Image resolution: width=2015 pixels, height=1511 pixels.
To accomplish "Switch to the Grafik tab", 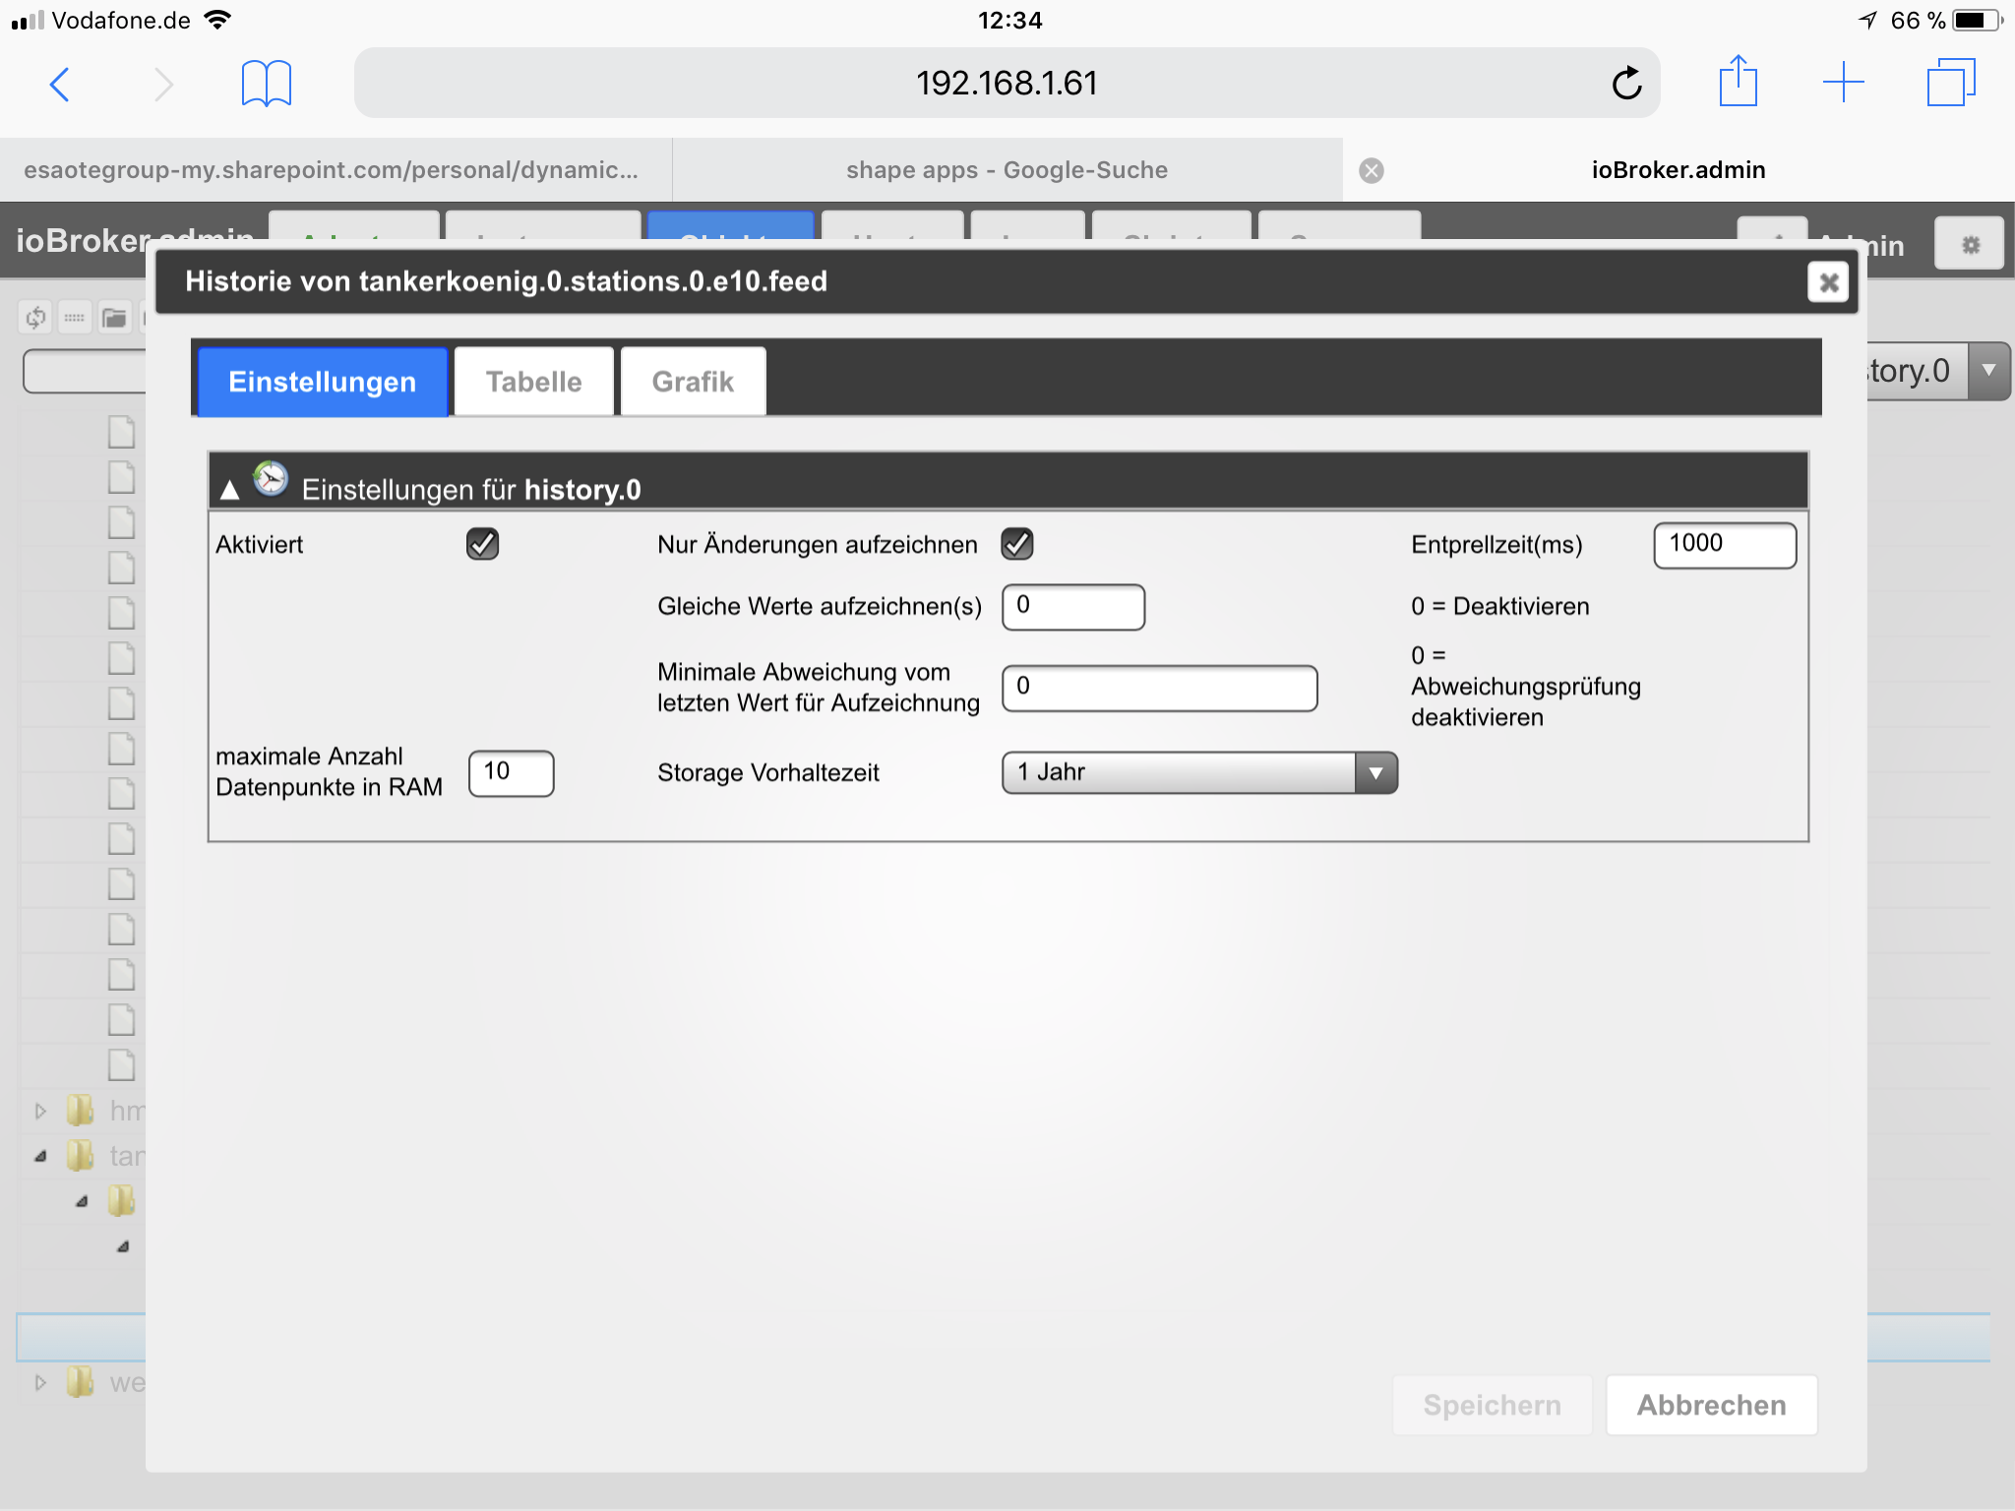I will tap(693, 382).
